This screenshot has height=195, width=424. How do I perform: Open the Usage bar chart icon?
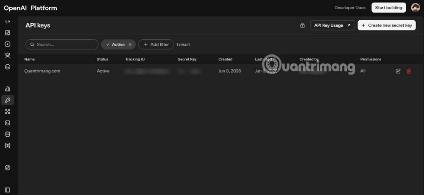(x=8, y=89)
